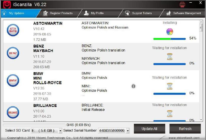Select the Aston Martin brand logo

click(13, 30)
